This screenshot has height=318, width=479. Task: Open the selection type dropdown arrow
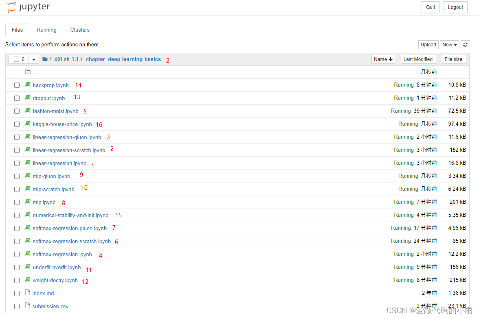(x=33, y=59)
